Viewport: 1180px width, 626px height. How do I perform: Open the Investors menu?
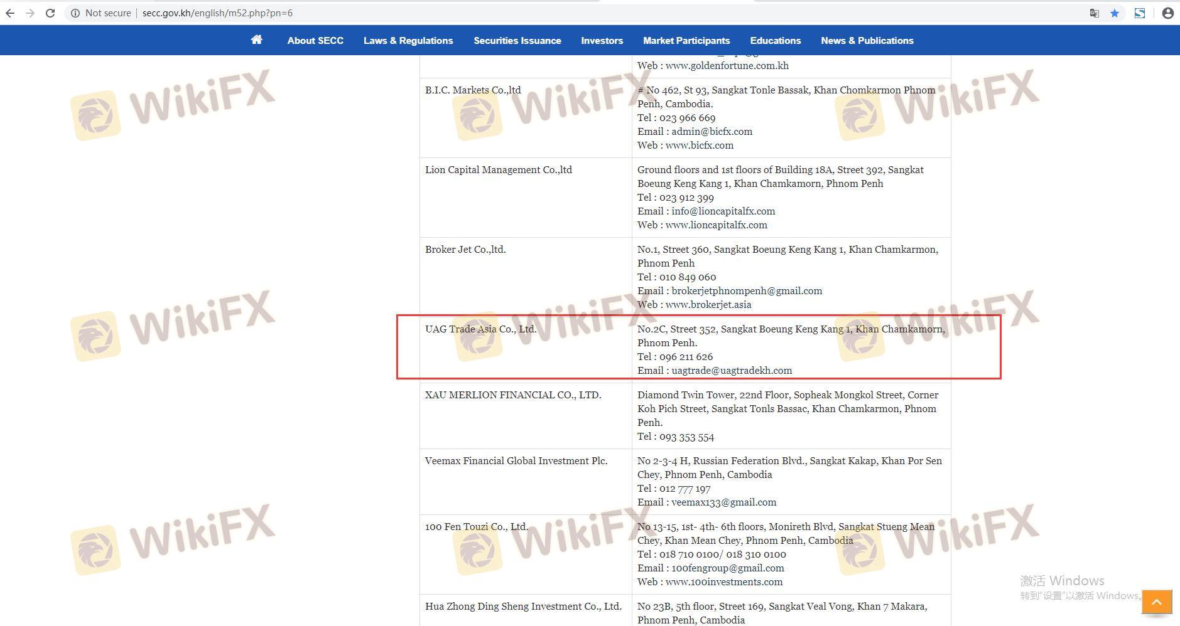(602, 41)
